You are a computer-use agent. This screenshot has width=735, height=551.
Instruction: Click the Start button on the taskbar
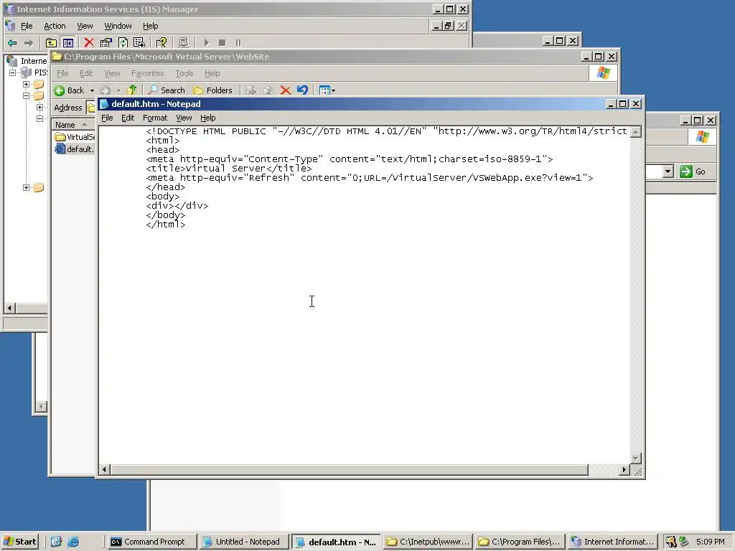[x=19, y=542]
